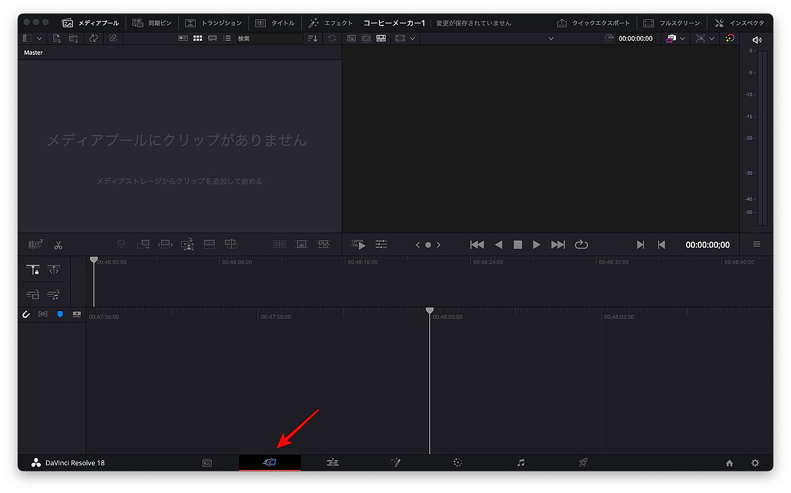Click the timecode clock icon beside 00:00:00:00
This screenshot has height=493, width=791.
click(609, 38)
